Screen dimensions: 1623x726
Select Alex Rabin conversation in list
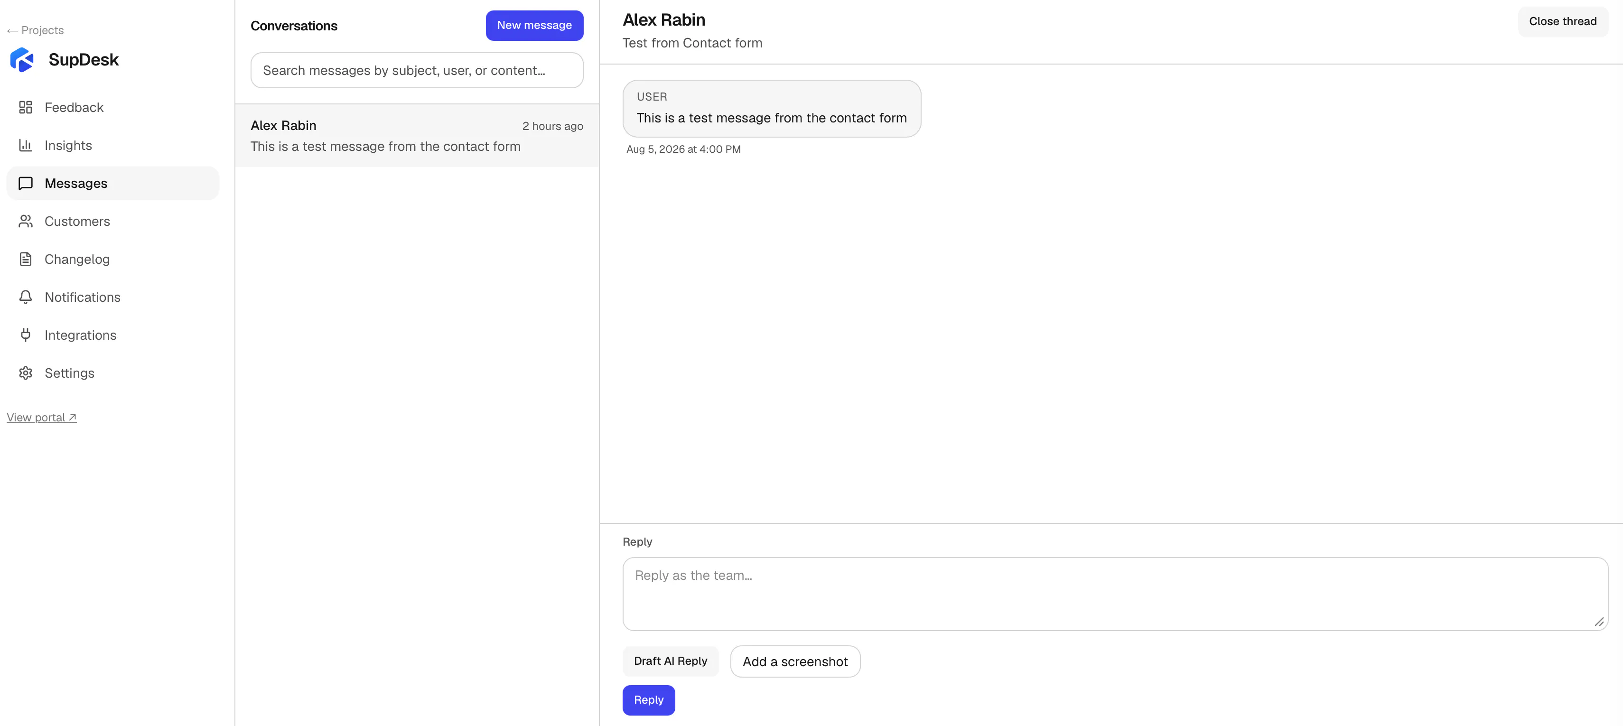[x=417, y=136]
